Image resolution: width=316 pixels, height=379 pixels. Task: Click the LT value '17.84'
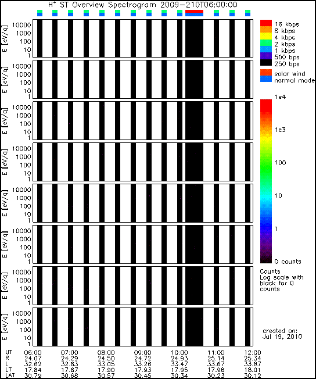point(33,370)
